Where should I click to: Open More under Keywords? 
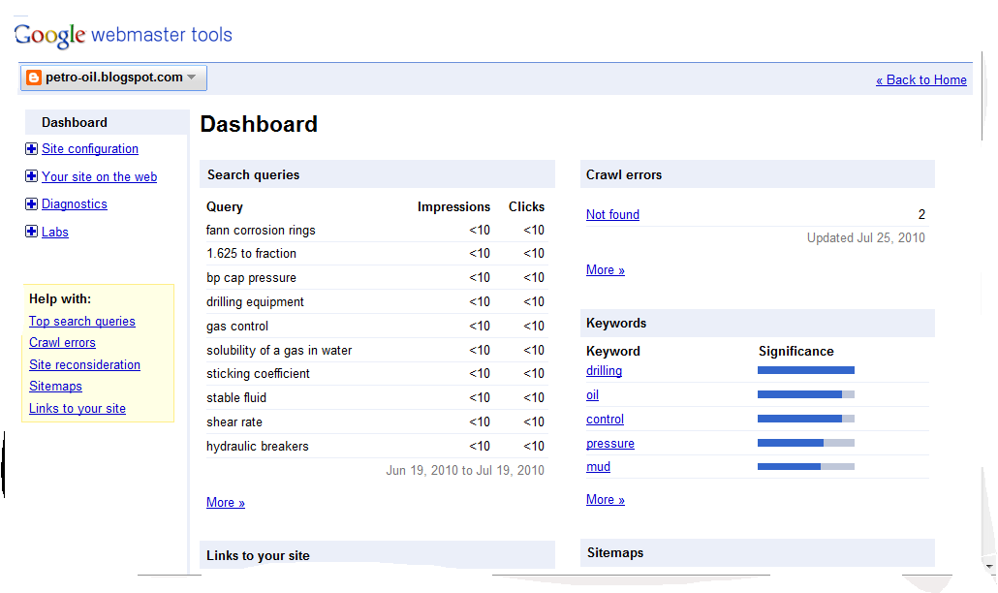(x=606, y=499)
